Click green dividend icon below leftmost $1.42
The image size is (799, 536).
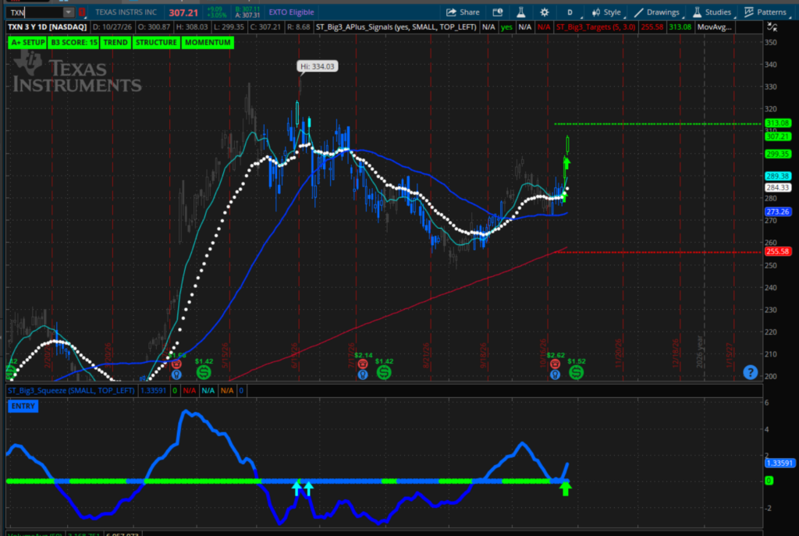(204, 372)
